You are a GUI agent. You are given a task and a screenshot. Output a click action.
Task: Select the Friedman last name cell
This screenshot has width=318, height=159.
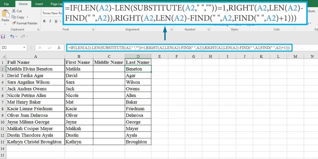[x=138, y=109]
